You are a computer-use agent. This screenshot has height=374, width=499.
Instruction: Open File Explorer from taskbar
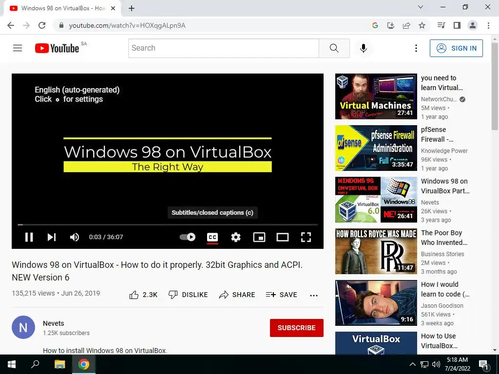pos(59,364)
